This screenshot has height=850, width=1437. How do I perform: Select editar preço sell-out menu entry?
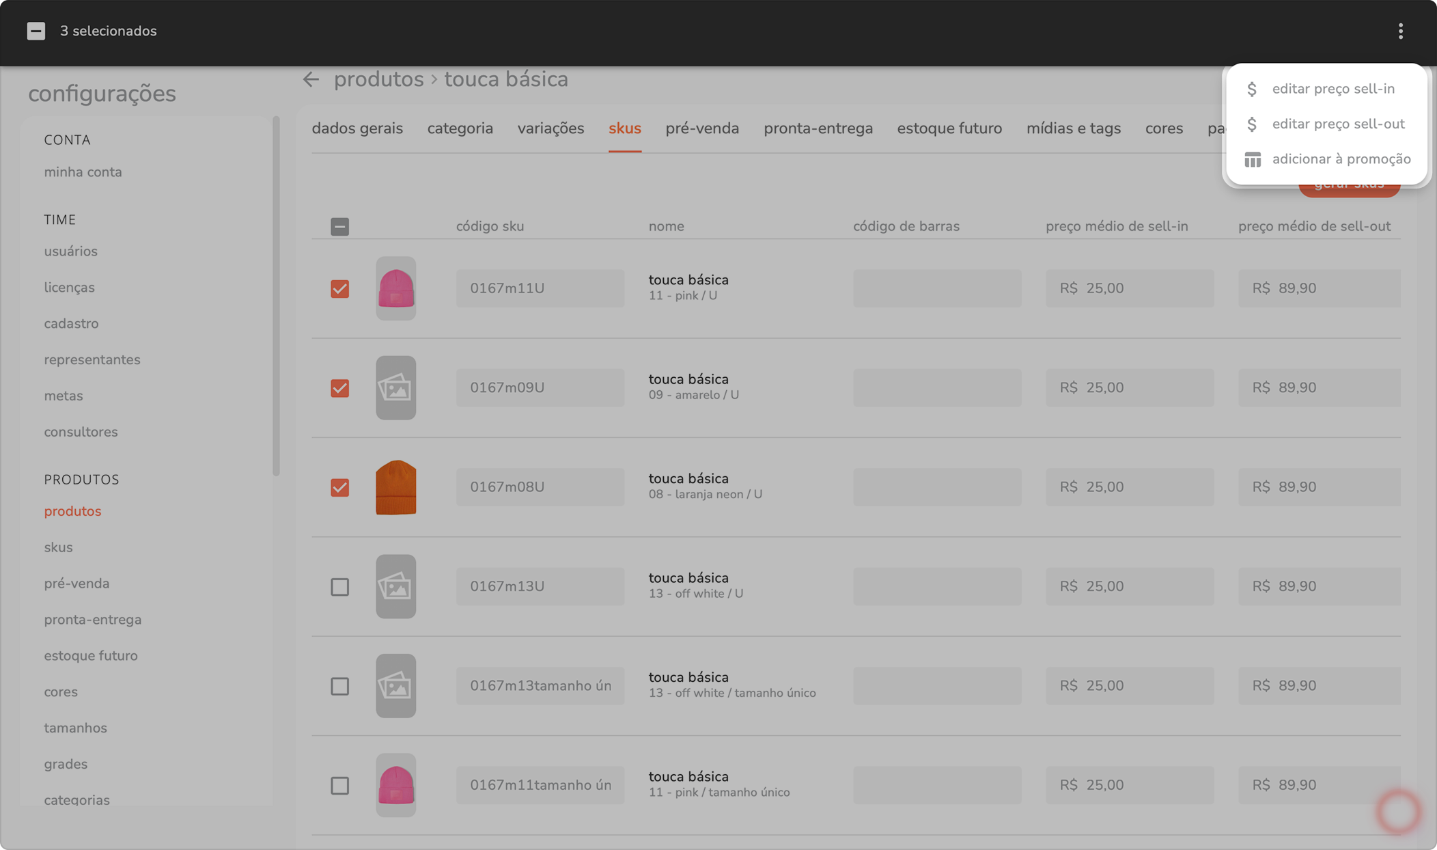tap(1337, 124)
